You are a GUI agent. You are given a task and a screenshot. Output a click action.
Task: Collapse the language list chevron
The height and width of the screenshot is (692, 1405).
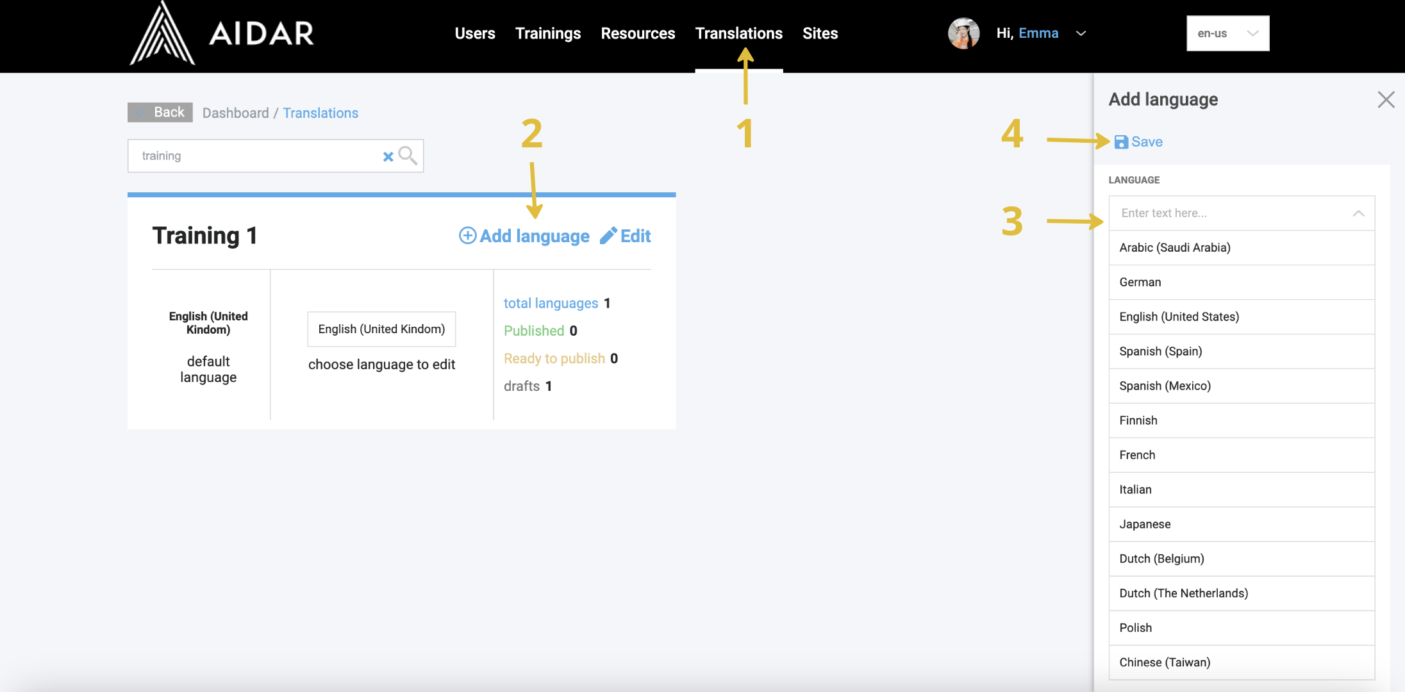(1358, 213)
